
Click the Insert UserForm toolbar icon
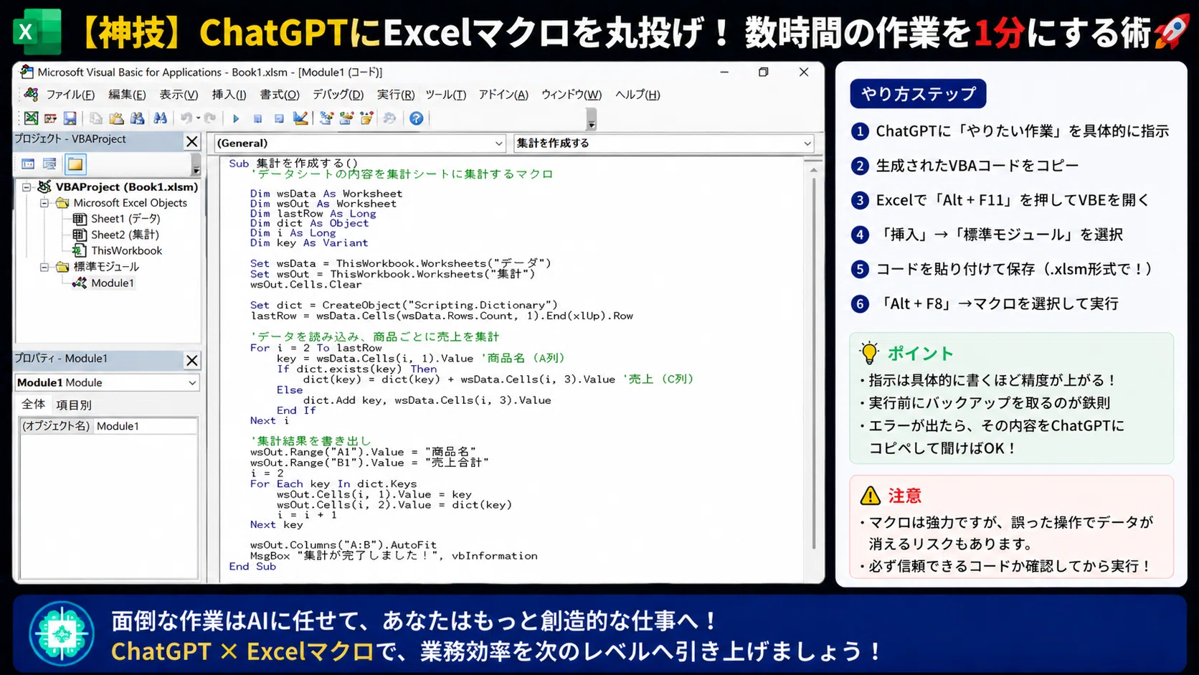[x=50, y=118]
